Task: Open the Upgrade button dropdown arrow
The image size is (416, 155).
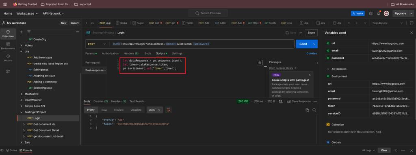Action: (411, 13)
